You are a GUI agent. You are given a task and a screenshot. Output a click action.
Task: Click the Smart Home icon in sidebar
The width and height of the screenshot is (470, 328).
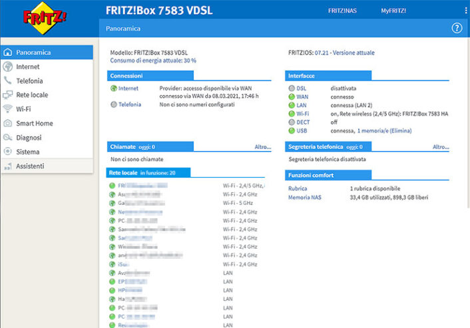7,123
